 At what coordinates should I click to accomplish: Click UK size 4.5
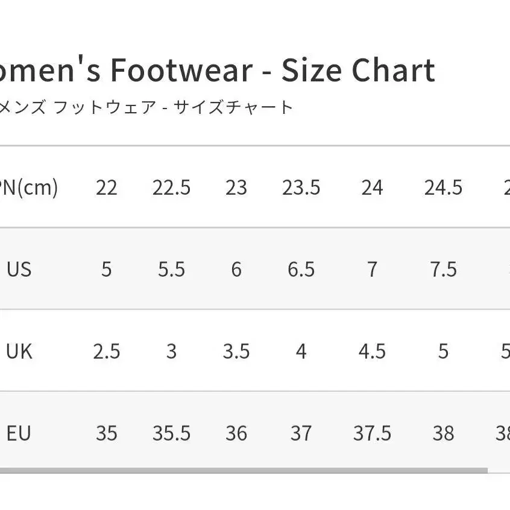(x=372, y=351)
